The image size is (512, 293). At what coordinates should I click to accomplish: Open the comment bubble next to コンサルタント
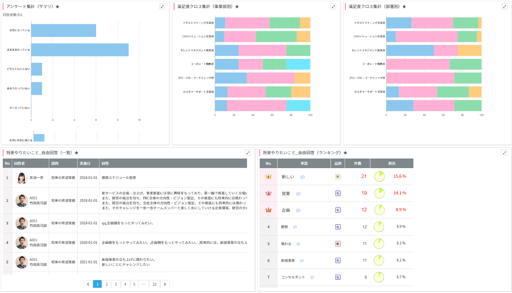pyautogui.click(x=312, y=277)
